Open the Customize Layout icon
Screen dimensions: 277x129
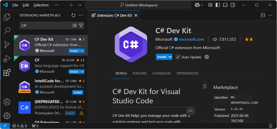point(210,5)
